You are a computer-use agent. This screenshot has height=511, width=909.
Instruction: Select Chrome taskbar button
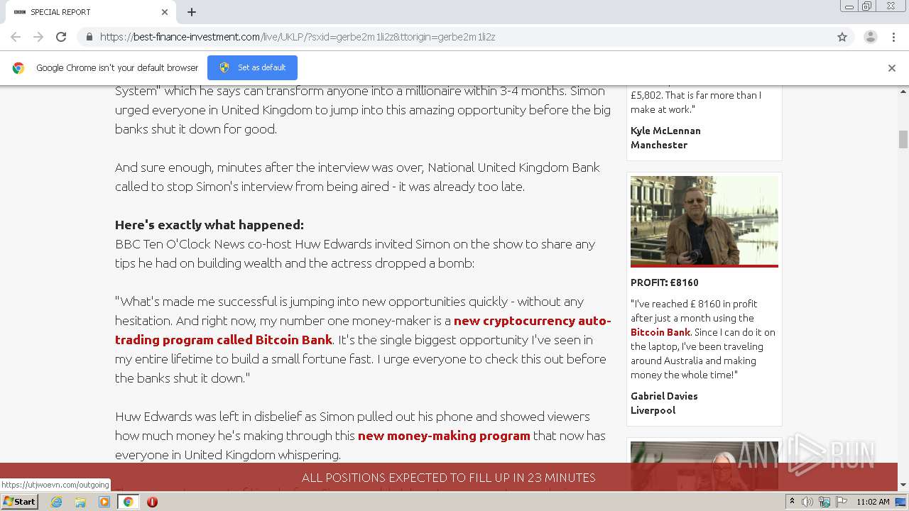(x=129, y=502)
